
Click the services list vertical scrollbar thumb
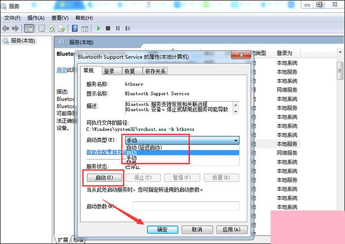340,70
